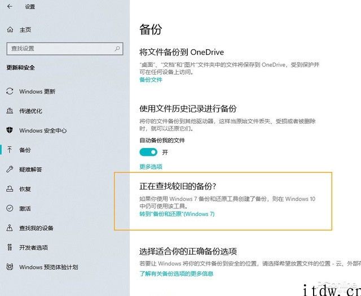Click the 激活 checkmark circle icon
This screenshot has height=296, width=361.
(x=10, y=208)
